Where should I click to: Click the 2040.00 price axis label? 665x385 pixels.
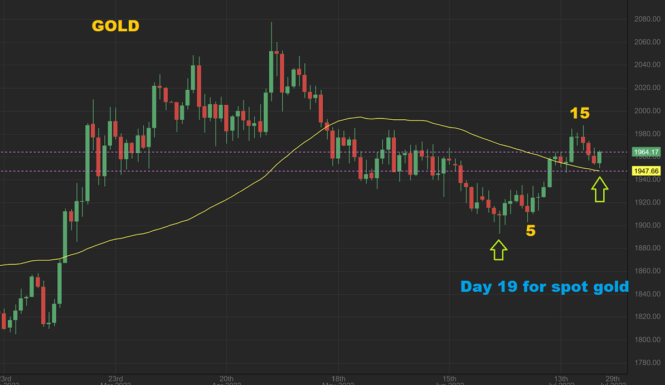coord(647,65)
